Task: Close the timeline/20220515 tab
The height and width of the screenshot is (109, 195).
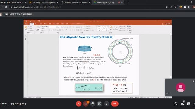Action: pos(90,2)
